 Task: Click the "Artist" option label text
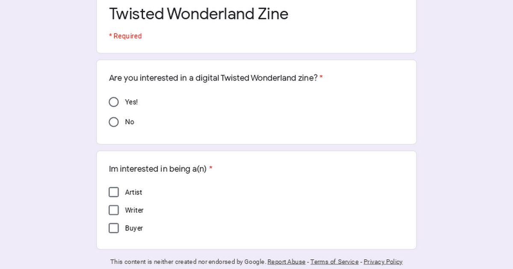pyautogui.click(x=133, y=193)
